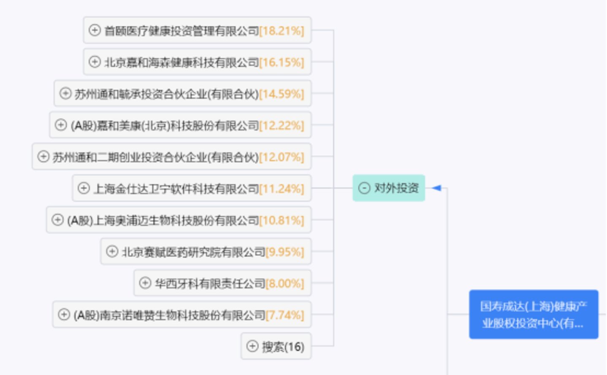
Task: Click plus icon beside 苏州通和二期创业投资合伙企业
Action: tap(43, 157)
